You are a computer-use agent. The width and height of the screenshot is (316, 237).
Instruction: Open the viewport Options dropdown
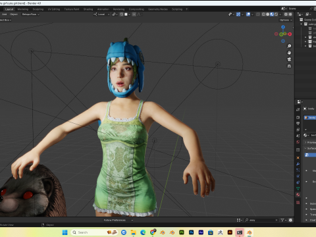click(286, 20)
